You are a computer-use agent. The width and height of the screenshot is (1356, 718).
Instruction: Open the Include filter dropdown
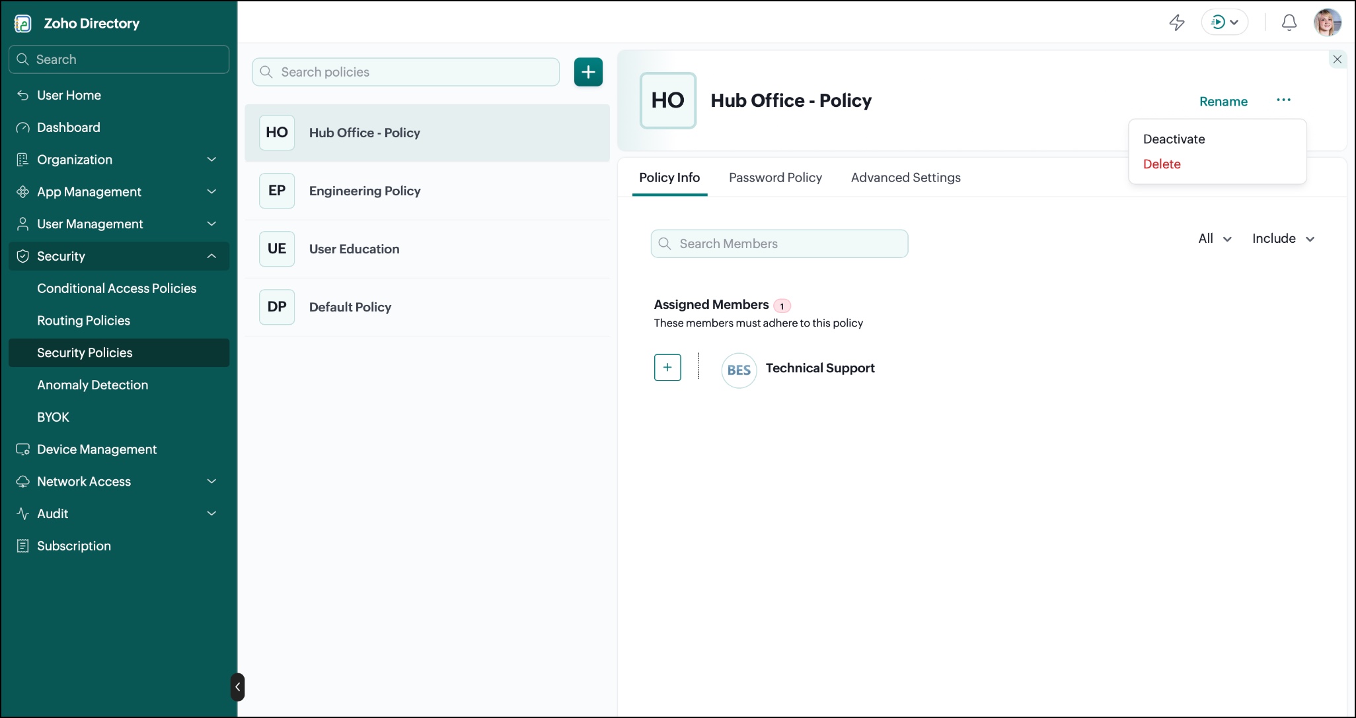click(1283, 238)
